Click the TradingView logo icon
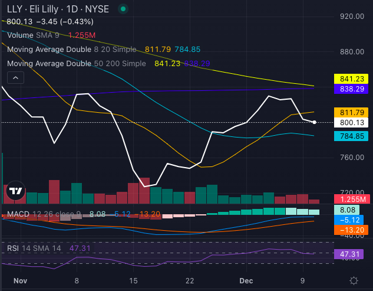 [x=15, y=191]
